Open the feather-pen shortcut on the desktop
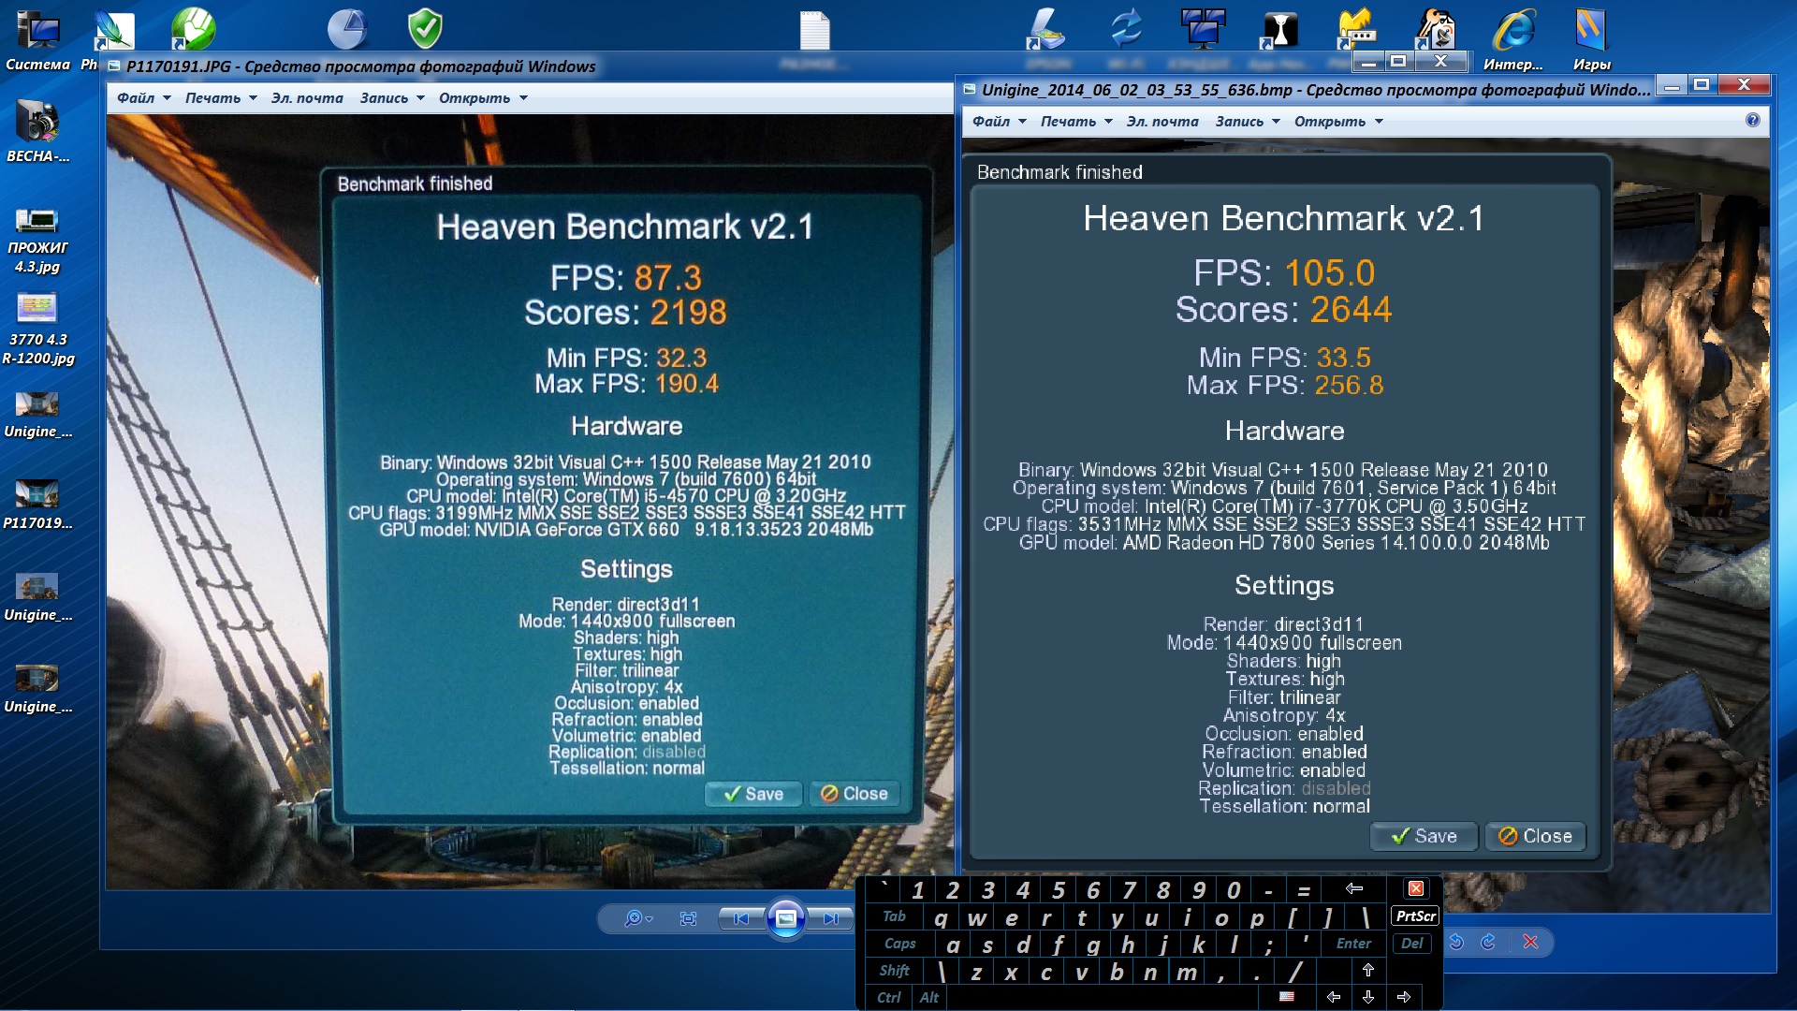The height and width of the screenshot is (1011, 1797). point(114,29)
